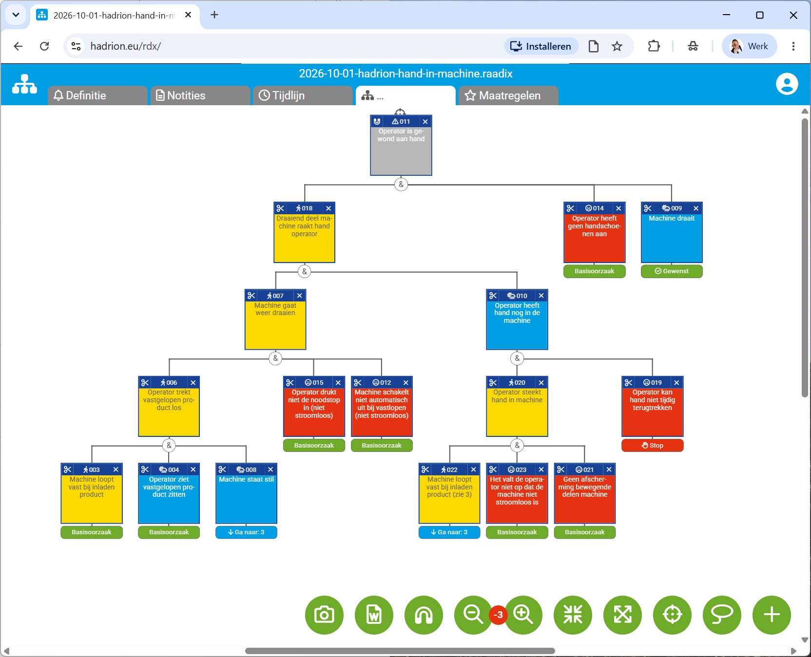Viewport: 811px width, 657px height.
Task: Collapse the tree with inward arrows button
Action: coord(573,615)
